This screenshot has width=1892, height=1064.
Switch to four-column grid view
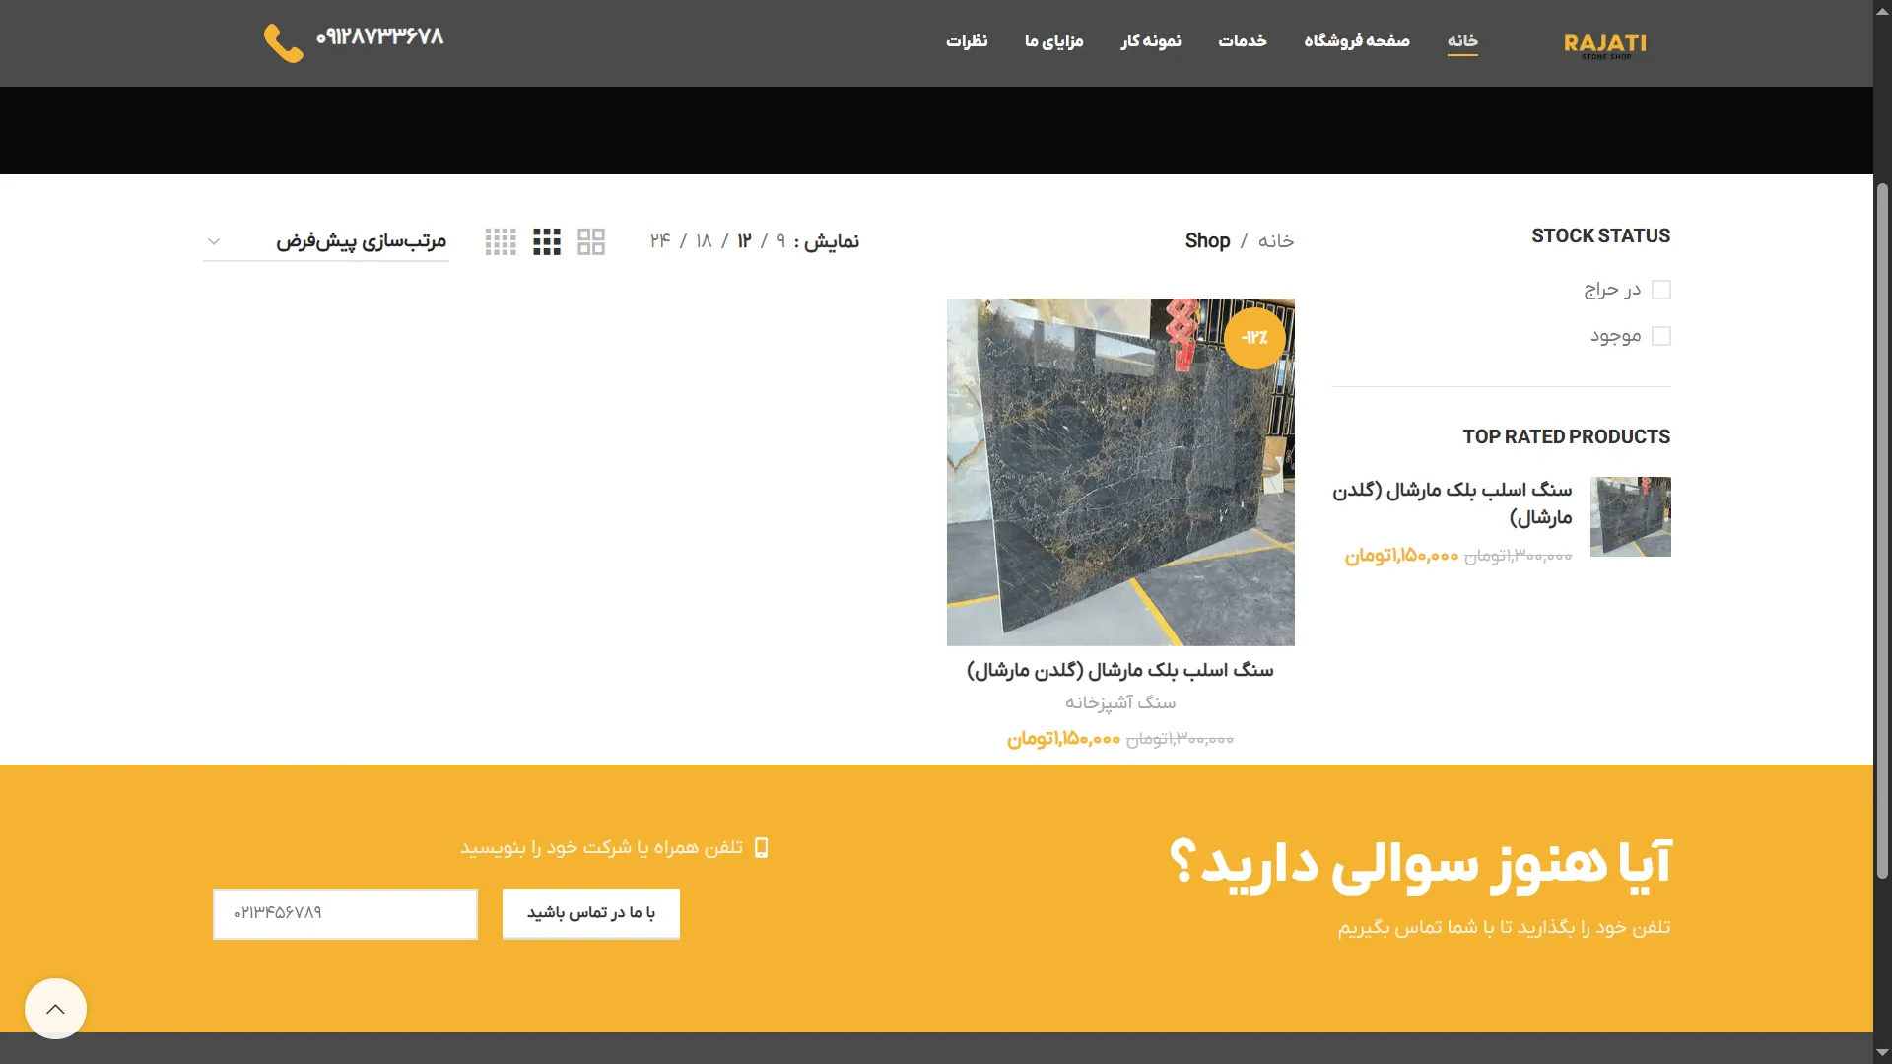501,241
